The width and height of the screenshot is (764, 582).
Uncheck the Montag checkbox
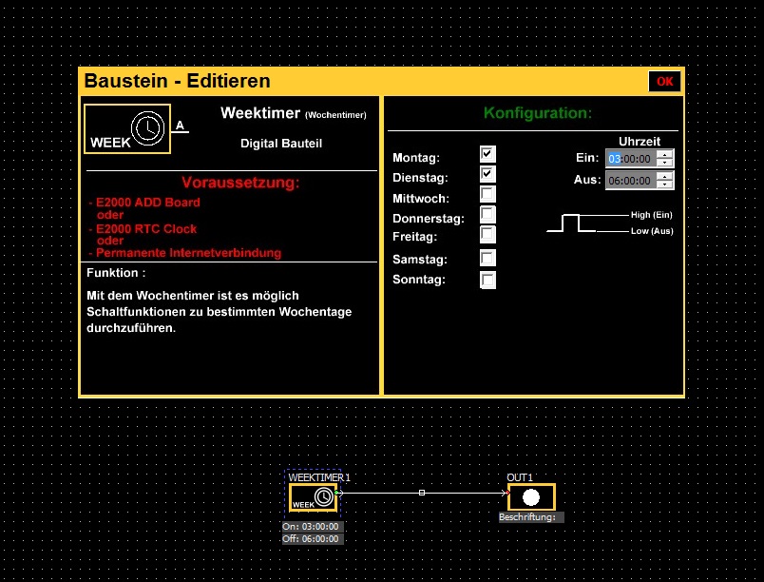point(487,154)
